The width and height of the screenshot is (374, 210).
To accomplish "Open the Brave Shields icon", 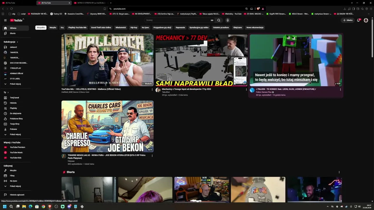I will 258,9.
